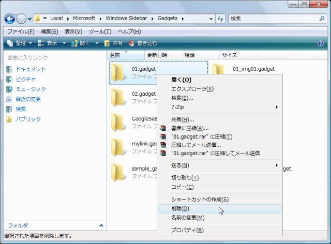331x244 pixels.
Task: Click the 書き込む burn toolbar button
Action: (x=143, y=43)
